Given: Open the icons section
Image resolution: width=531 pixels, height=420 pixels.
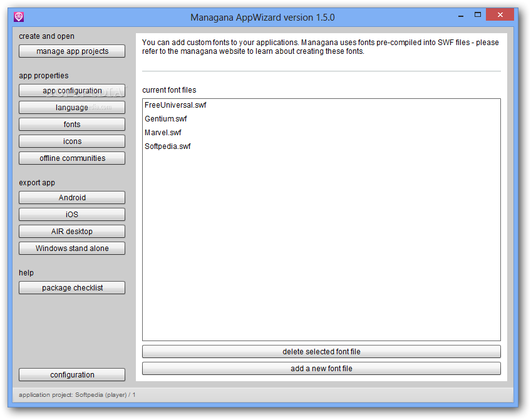Looking at the screenshot, I should pos(72,141).
